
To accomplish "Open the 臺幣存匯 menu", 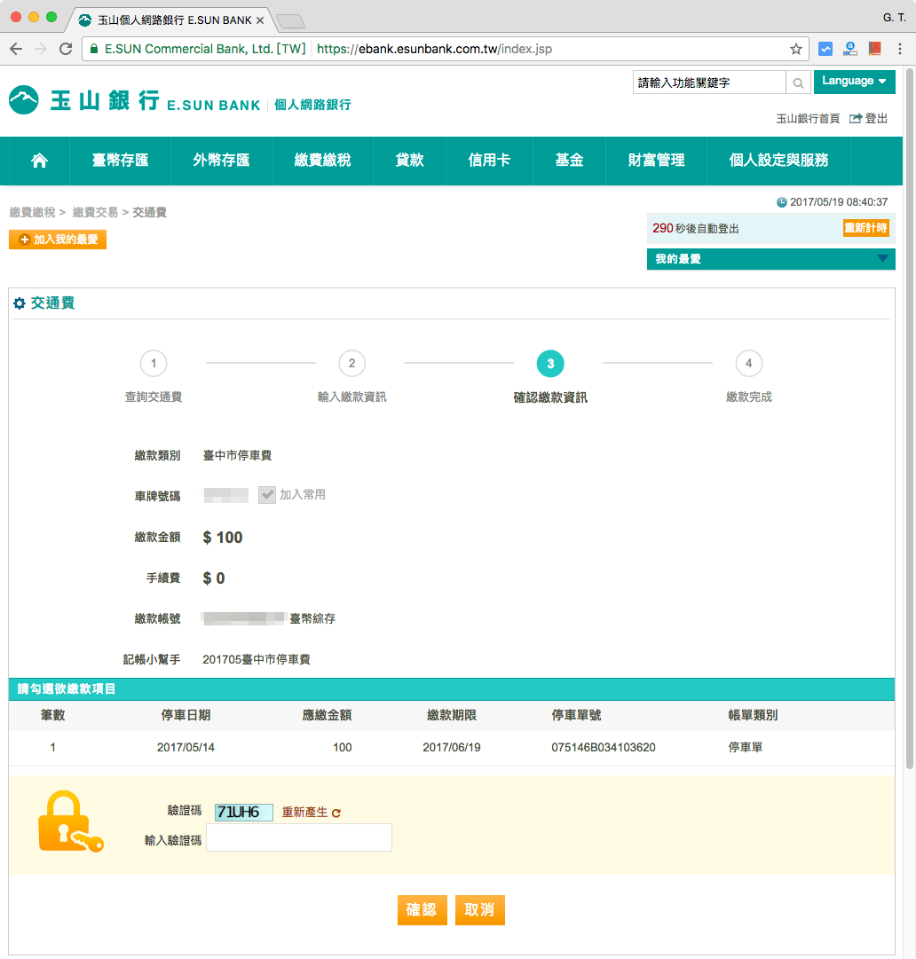I will tap(120, 161).
